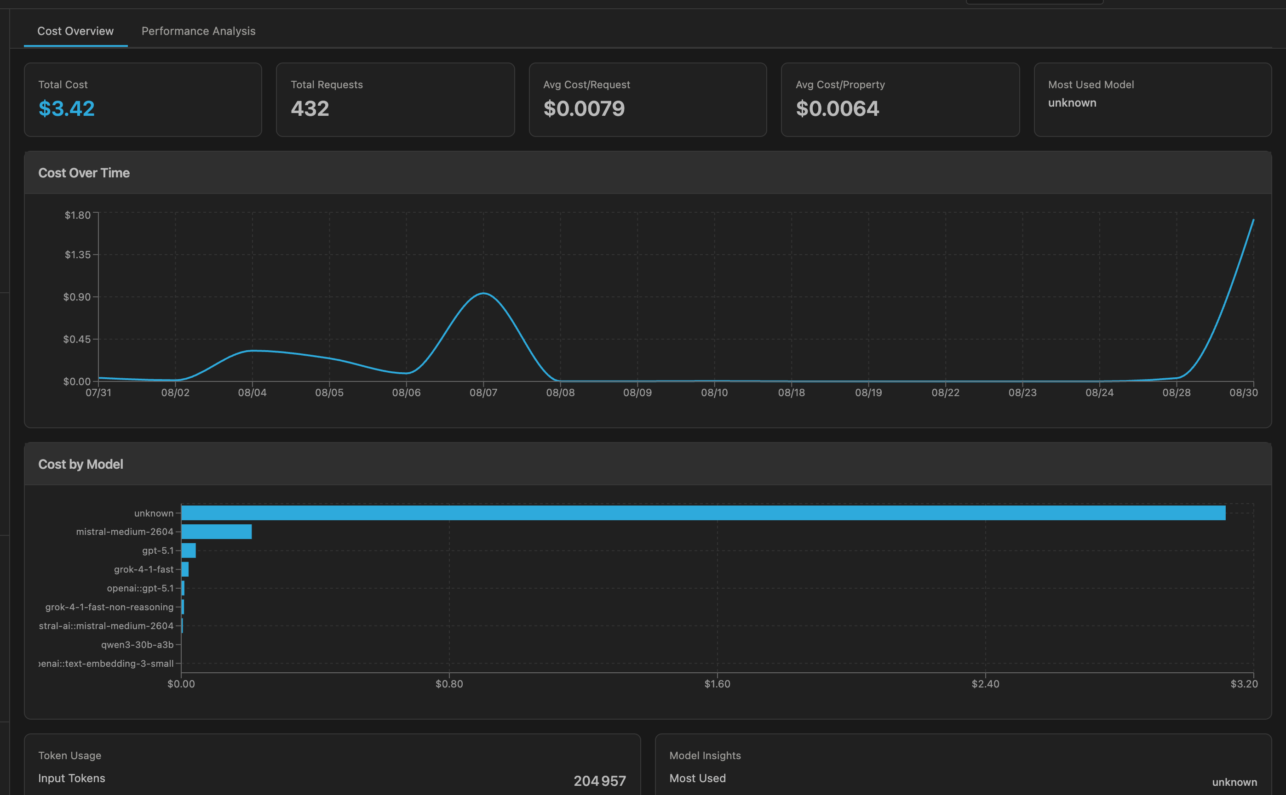Click the 'grok-4-1-fast' axis label
The width and height of the screenshot is (1286, 795).
pyautogui.click(x=144, y=569)
